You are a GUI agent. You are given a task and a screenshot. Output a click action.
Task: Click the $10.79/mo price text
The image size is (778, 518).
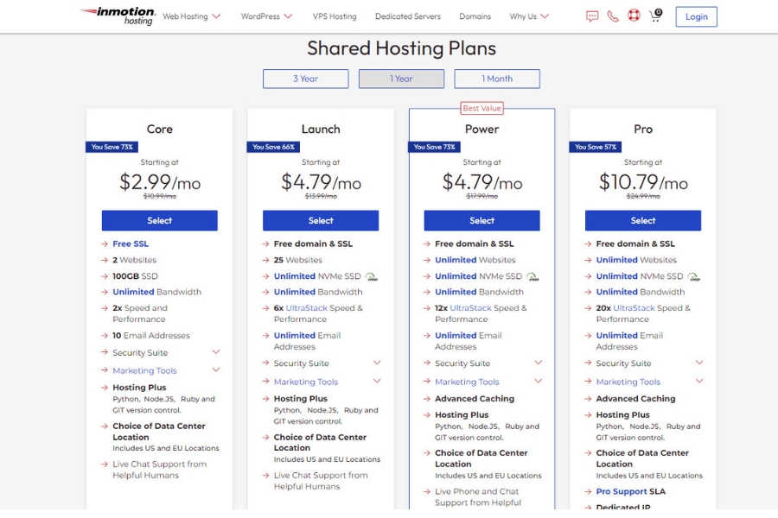point(643,182)
